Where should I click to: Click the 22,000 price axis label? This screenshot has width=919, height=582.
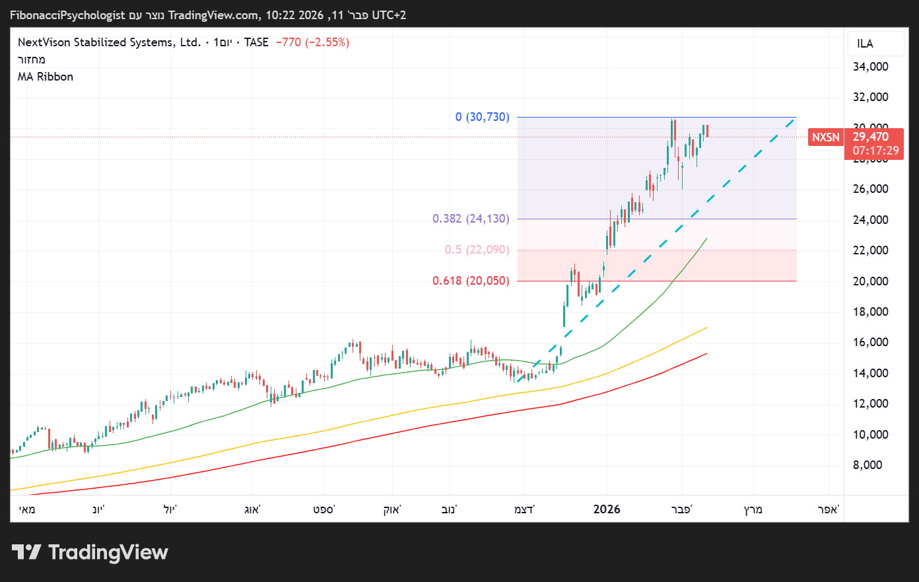coord(871,250)
